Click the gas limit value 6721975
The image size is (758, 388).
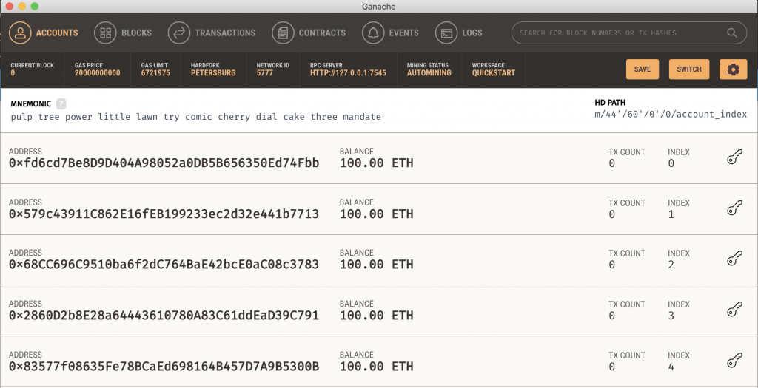tap(155, 73)
